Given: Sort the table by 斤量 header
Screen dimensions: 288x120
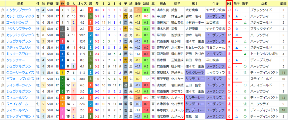Looking at the screenshot, I should click(50, 4).
